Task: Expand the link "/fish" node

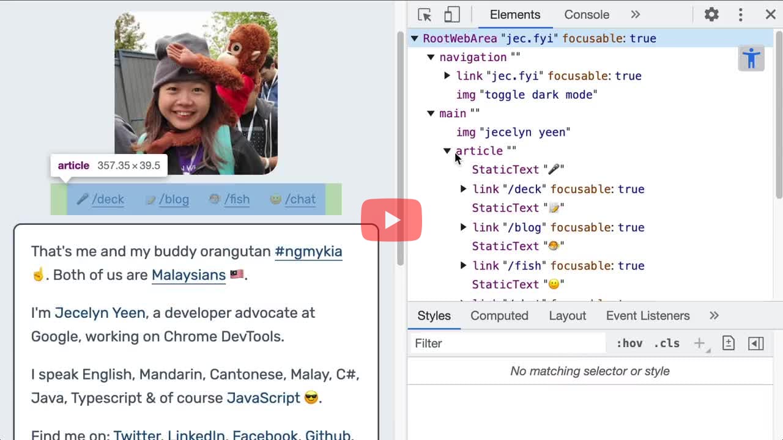Action: tap(464, 266)
